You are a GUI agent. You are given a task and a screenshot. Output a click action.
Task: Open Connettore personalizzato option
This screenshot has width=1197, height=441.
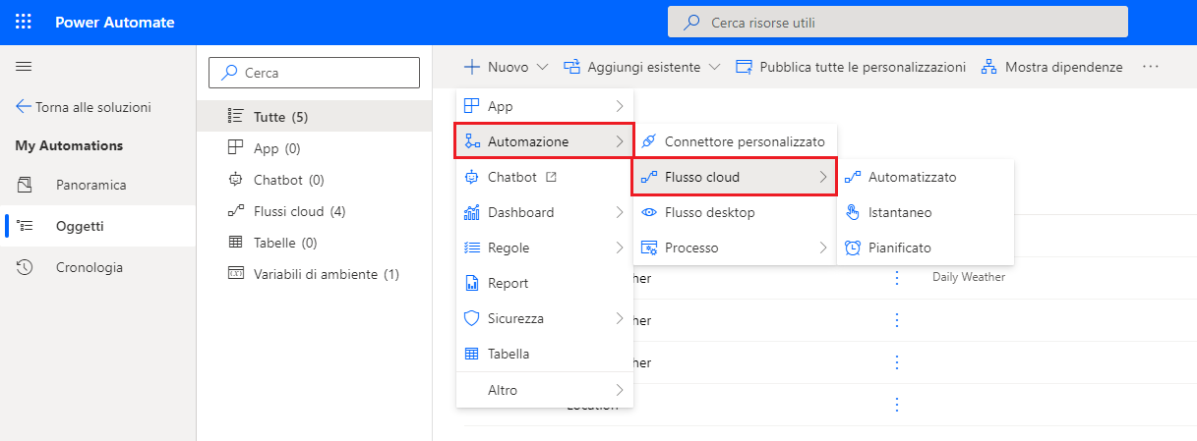744,141
